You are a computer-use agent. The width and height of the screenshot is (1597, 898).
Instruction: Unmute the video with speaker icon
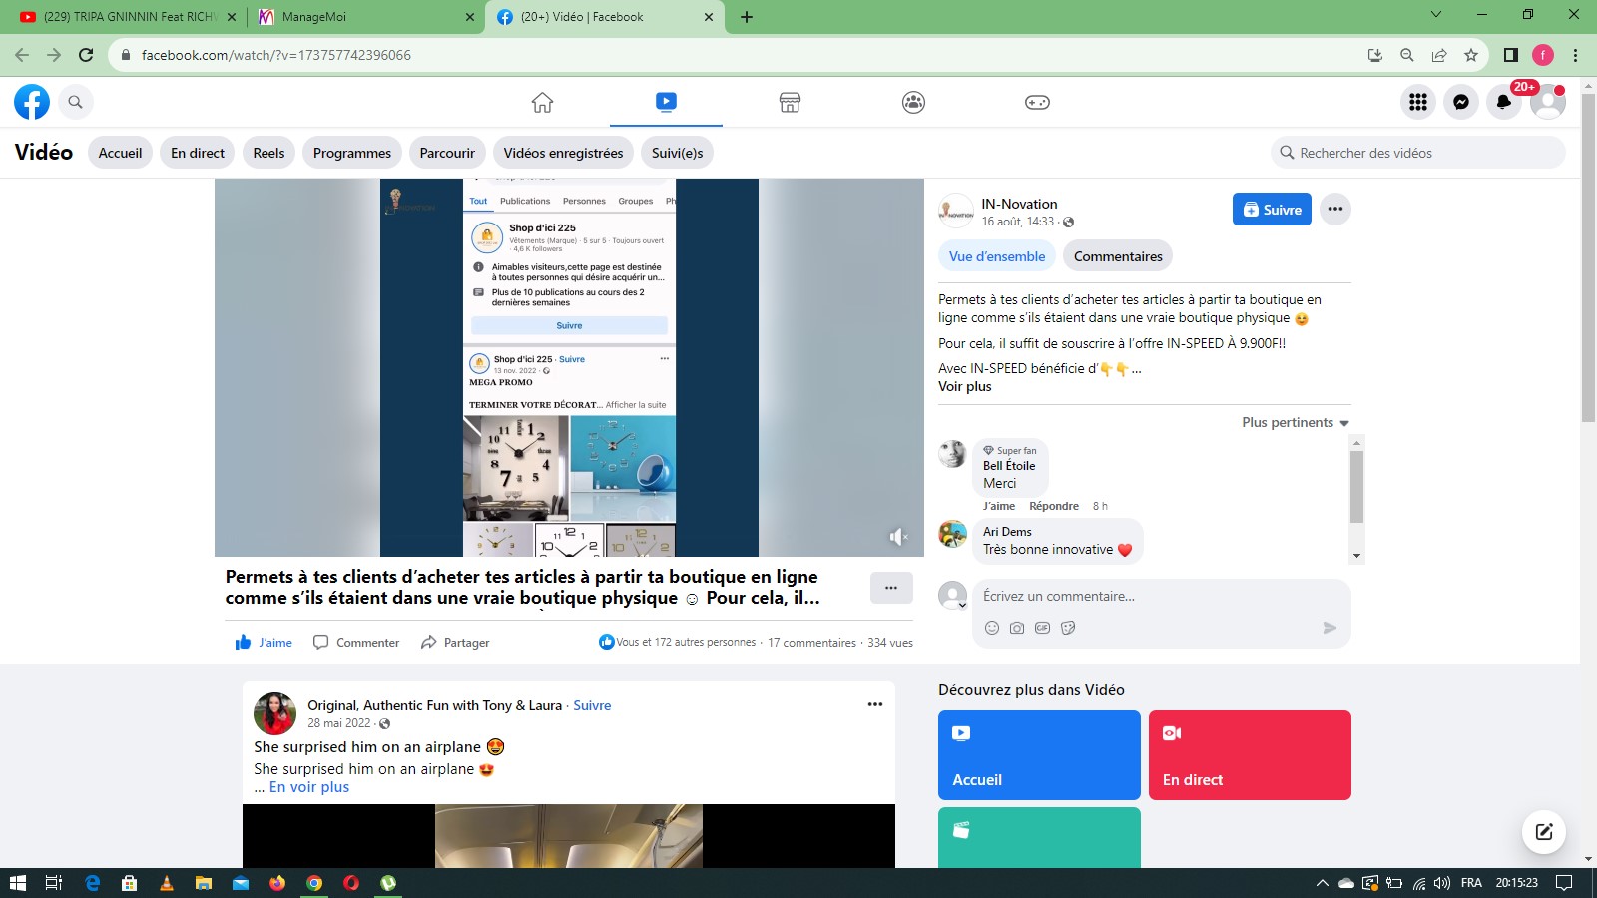tap(898, 537)
